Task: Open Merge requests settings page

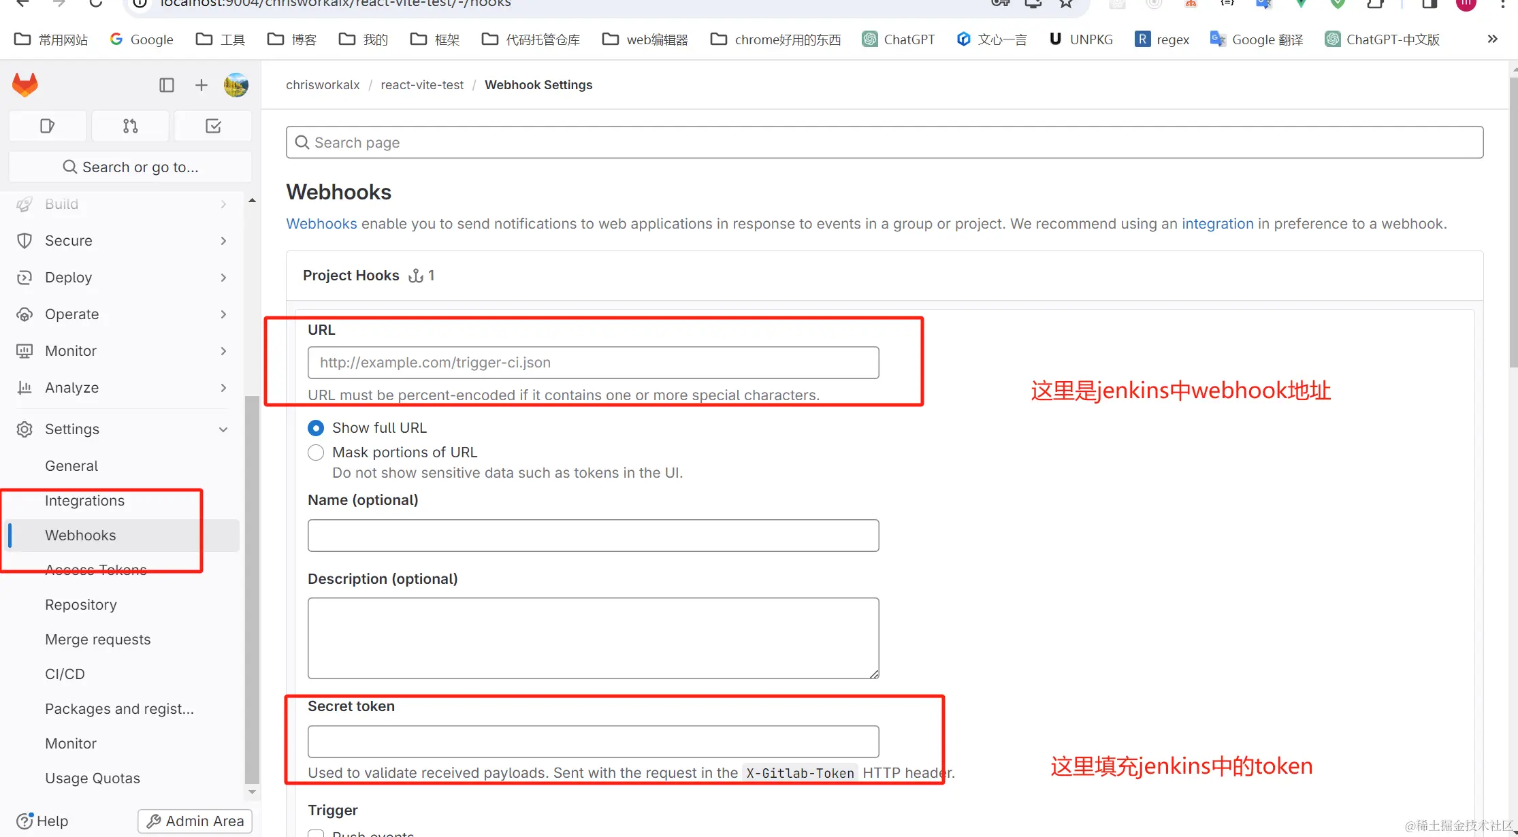Action: point(97,640)
